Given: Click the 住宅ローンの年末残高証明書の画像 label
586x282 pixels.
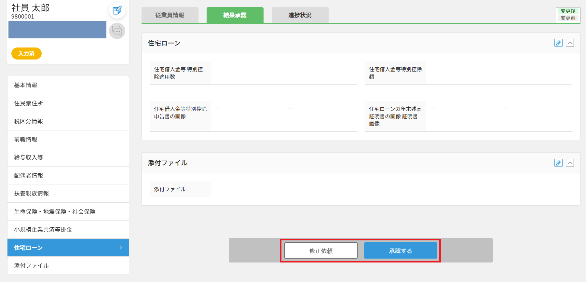Looking at the screenshot, I should [395, 116].
